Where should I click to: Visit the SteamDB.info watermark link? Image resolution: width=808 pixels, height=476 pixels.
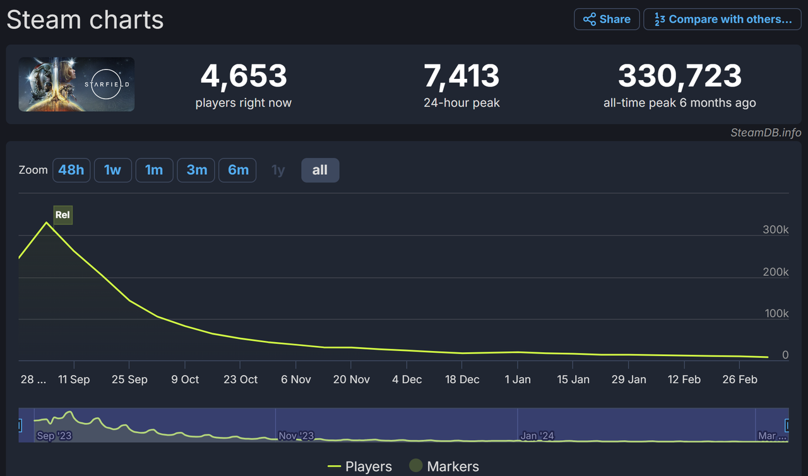click(764, 133)
